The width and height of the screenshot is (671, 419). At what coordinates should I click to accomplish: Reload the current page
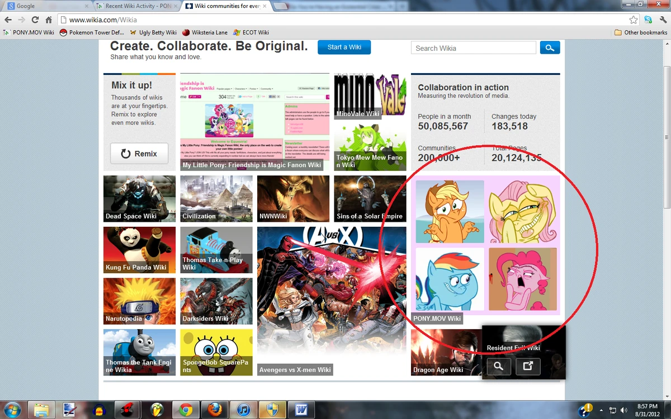click(x=35, y=19)
